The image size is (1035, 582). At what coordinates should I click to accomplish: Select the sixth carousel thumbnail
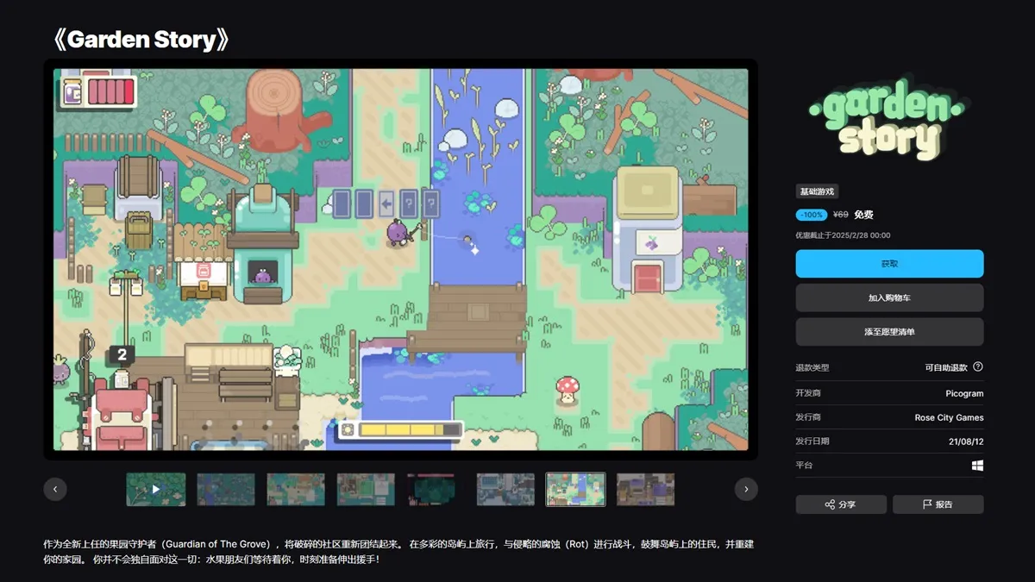coord(506,489)
